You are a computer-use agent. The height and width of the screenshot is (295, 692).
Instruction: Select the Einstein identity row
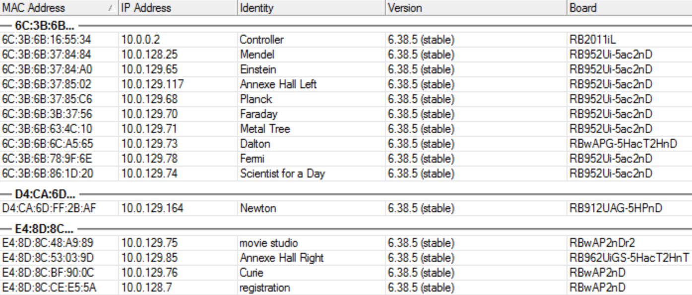click(258, 69)
